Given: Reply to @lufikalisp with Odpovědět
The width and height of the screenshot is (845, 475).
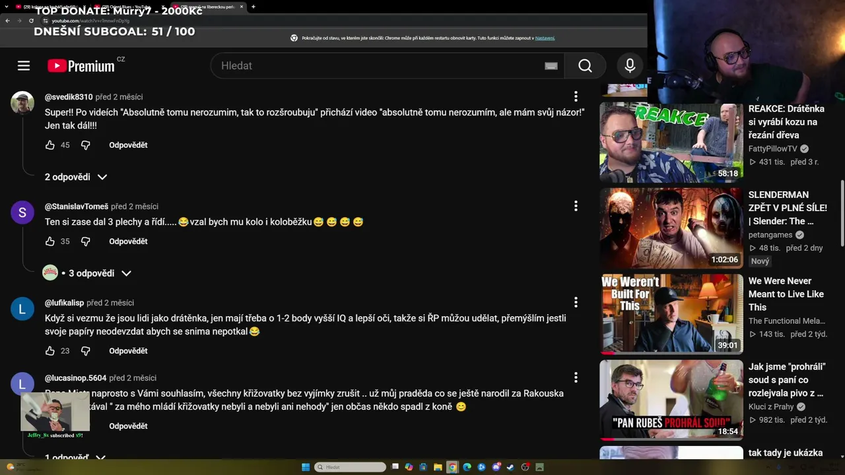Looking at the screenshot, I should (128, 351).
